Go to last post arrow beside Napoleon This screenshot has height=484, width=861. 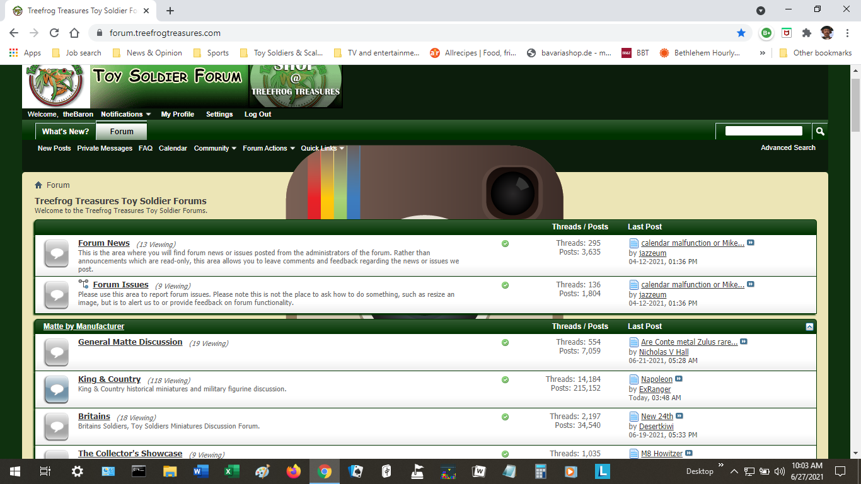[x=679, y=379]
